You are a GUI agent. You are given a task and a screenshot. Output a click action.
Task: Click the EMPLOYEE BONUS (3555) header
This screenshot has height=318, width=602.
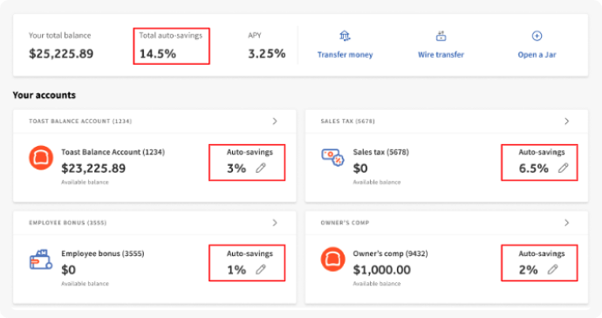pos(68,223)
